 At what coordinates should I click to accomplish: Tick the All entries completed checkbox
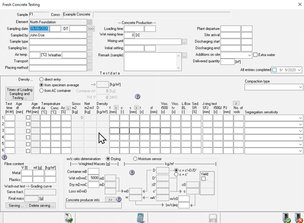[x=275, y=70]
